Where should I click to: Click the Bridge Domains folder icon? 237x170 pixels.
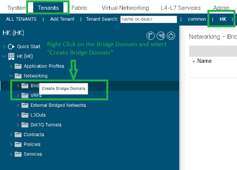(25, 86)
